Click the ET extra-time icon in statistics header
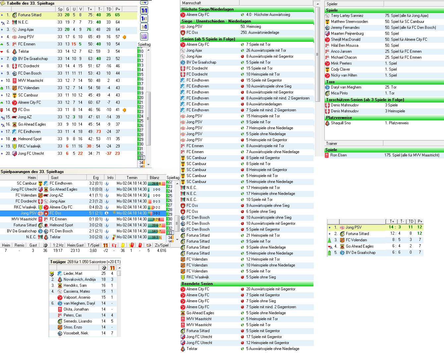Screen dimensions: 444x353 pos(114,245)
